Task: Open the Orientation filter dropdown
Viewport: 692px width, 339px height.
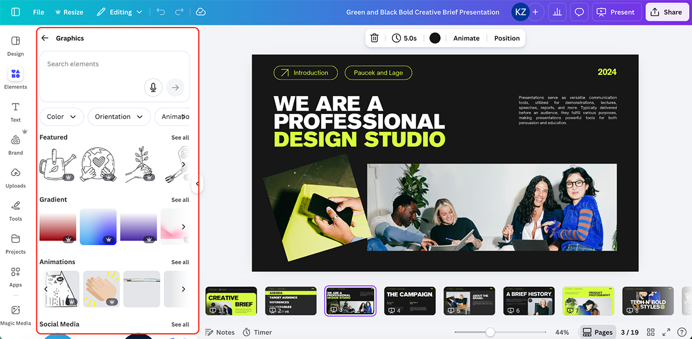Action: pos(119,116)
